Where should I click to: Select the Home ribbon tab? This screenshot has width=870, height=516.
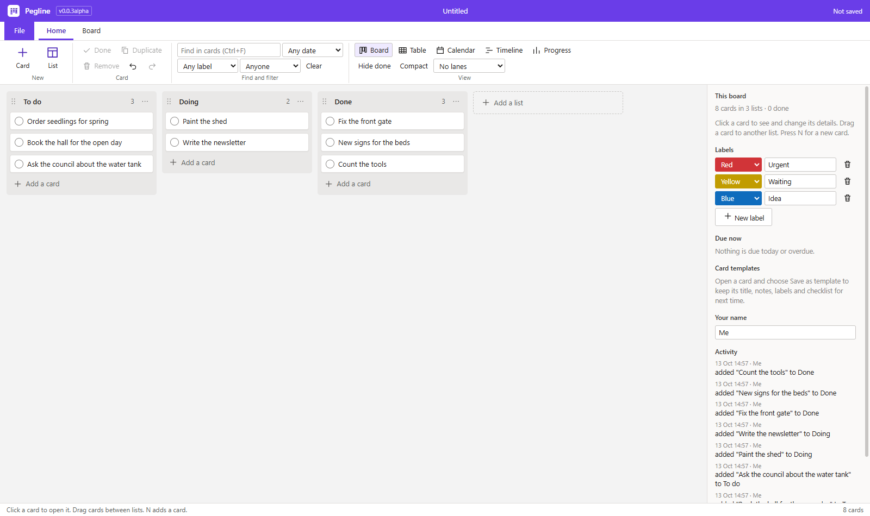tap(56, 31)
